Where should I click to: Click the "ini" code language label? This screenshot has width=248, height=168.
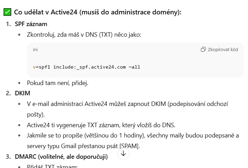pyautogui.click(x=35, y=49)
